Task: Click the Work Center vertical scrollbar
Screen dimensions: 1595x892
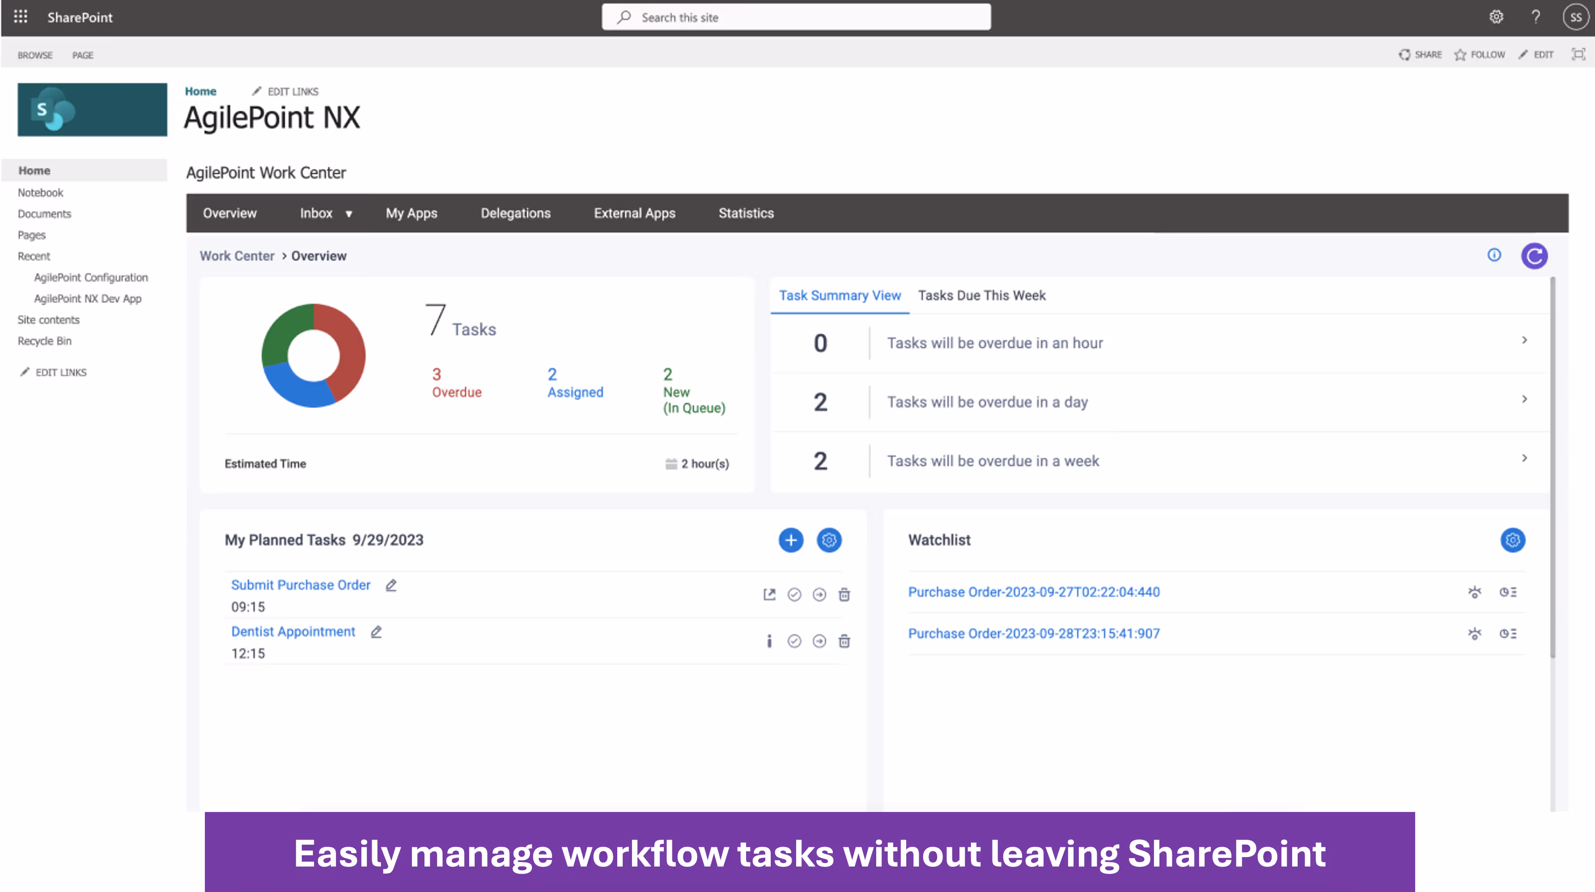Action: pos(1552,467)
